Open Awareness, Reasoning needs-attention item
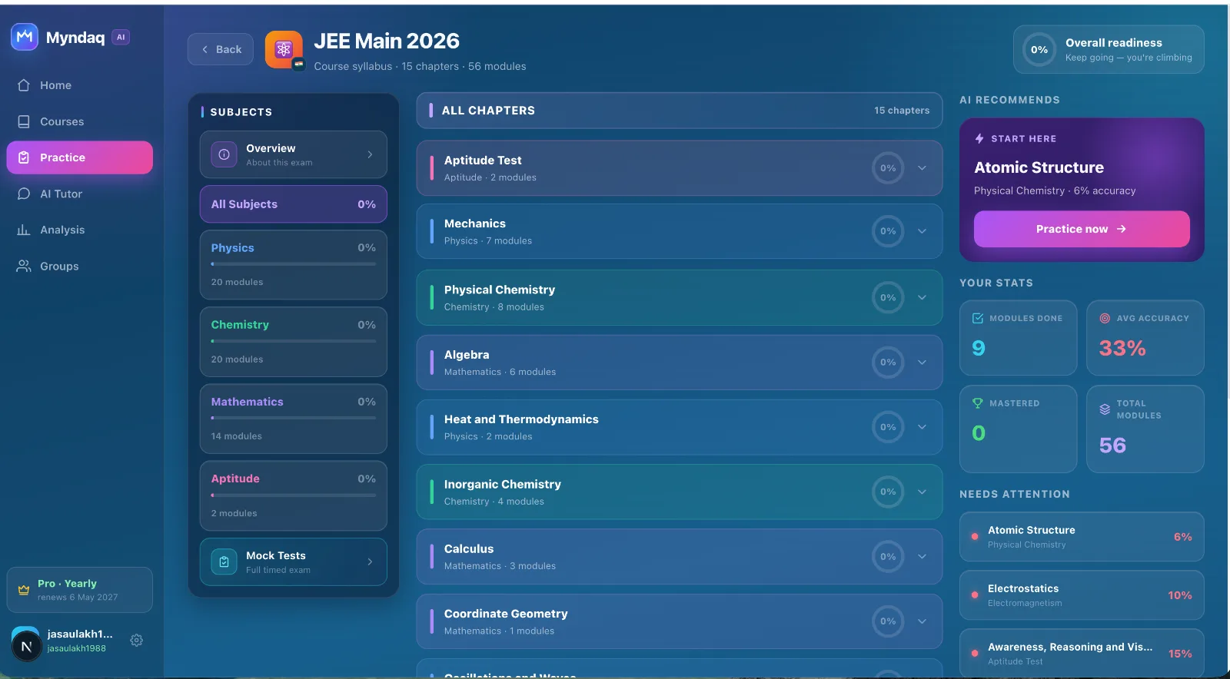Viewport: 1230px width, 679px height. point(1082,653)
